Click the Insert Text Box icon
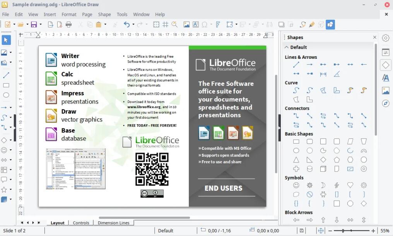This screenshot has width=393, height=236. [x=196, y=24]
